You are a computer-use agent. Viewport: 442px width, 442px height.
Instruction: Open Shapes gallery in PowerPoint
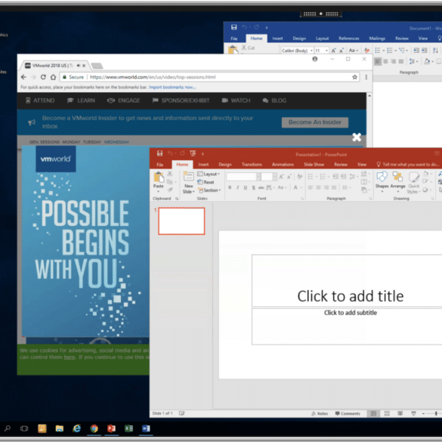point(382,181)
